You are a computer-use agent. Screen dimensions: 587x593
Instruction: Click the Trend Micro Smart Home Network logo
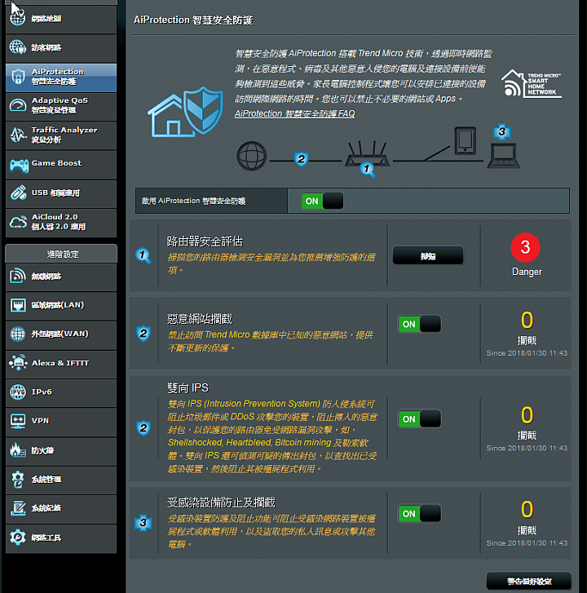click(531, 83)
